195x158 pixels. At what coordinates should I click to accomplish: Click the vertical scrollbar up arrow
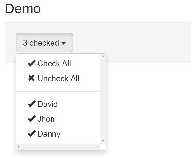point(103,57)
